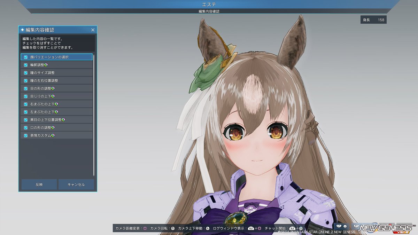Click the SG currency icon beside 輪郭調整
418x235 pixels.
46,65
